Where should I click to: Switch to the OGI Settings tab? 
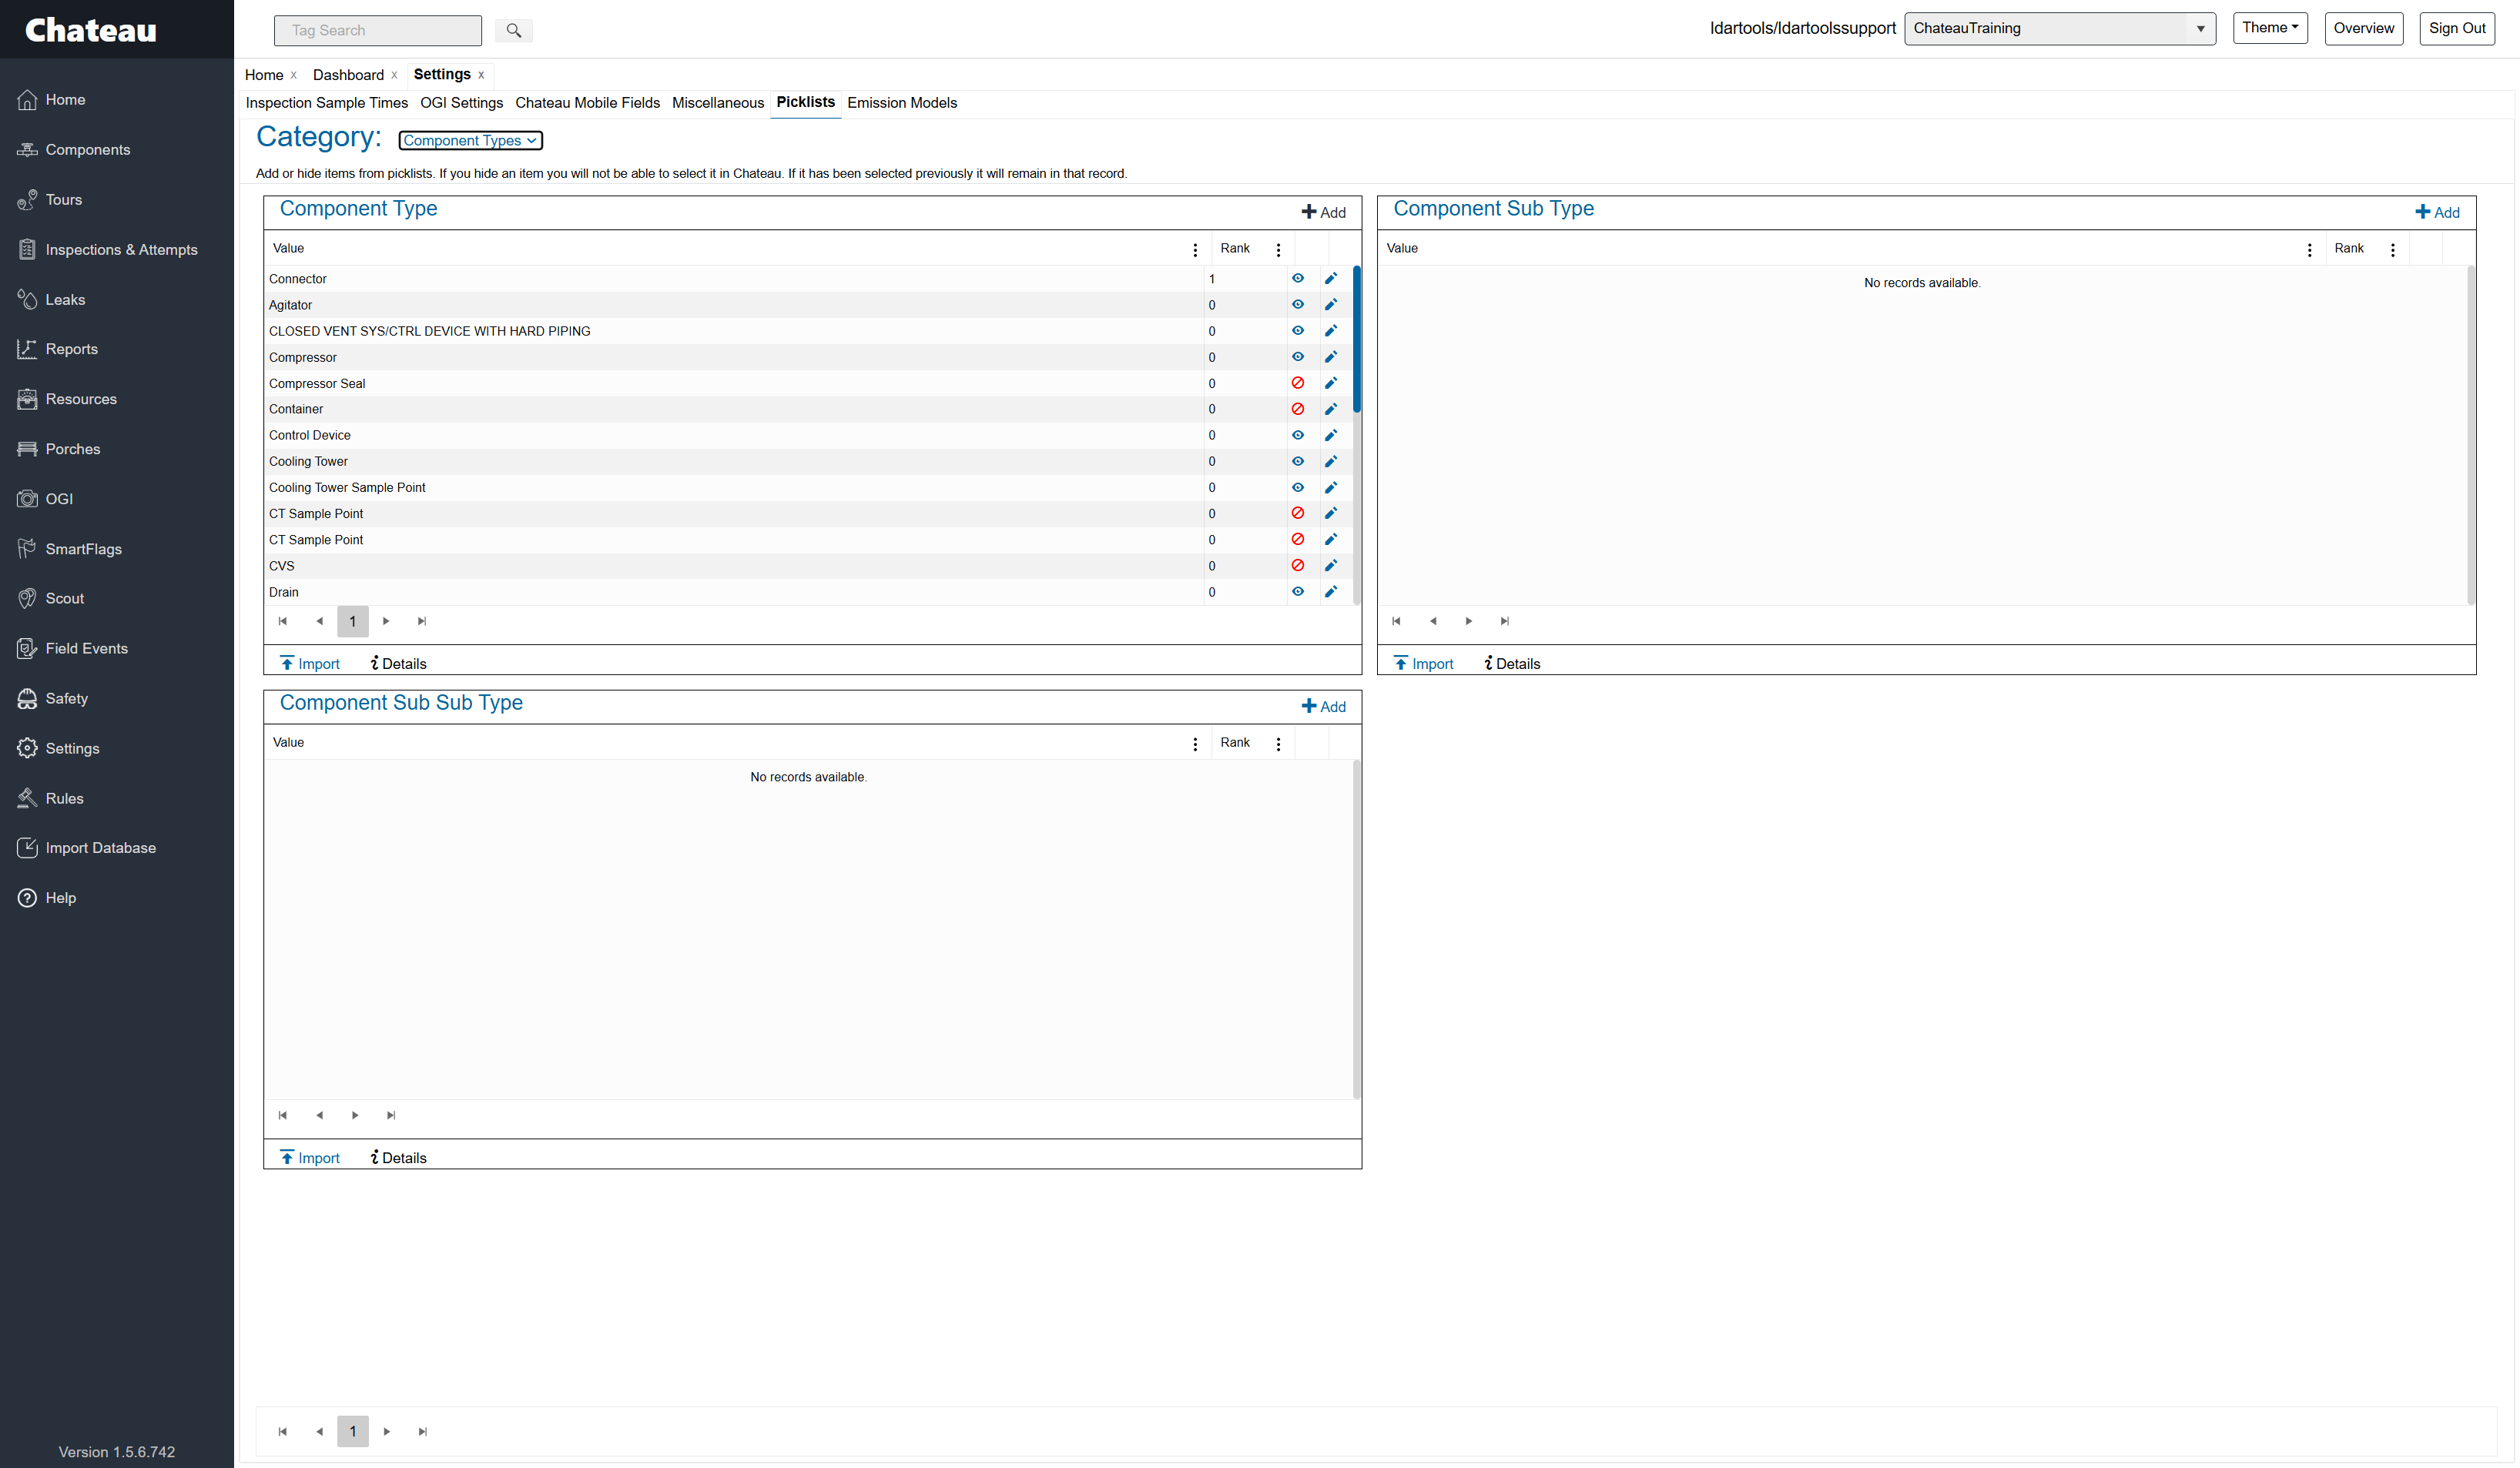[x=461, y=103]
